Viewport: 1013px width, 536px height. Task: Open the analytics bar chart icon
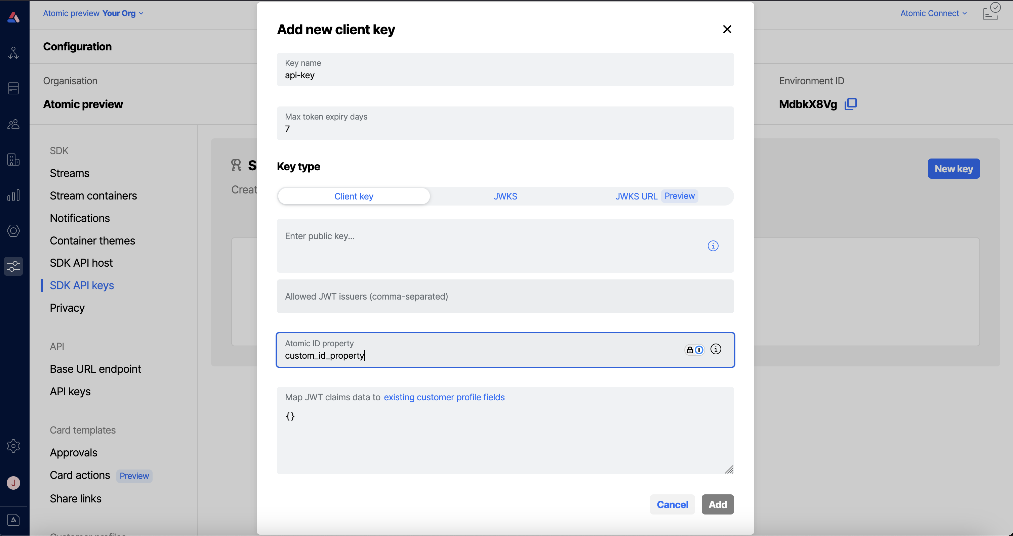coord(13,195)
